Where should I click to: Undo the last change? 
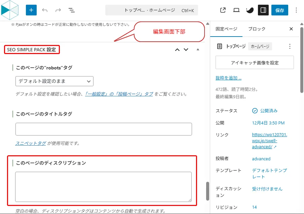pos(45,10)
